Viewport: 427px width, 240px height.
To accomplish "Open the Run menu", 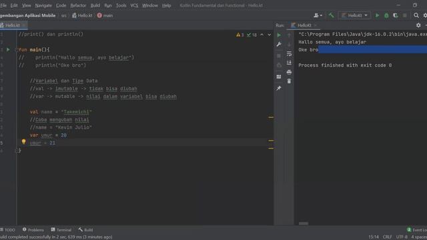I will click(108, 5).
